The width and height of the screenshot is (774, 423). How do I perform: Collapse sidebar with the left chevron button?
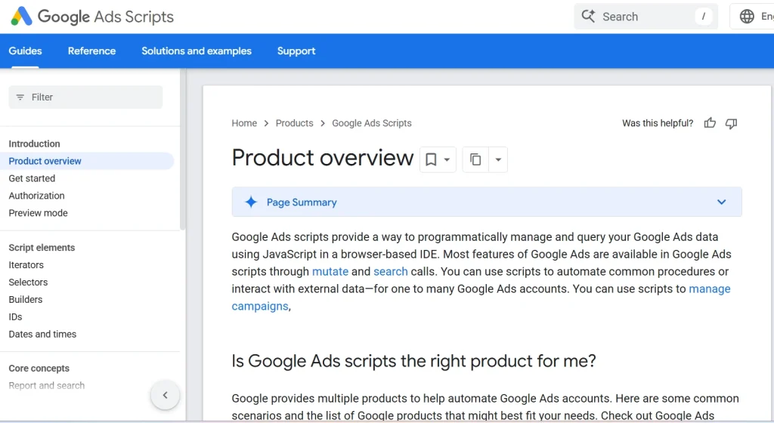click(x=165, y=395)
